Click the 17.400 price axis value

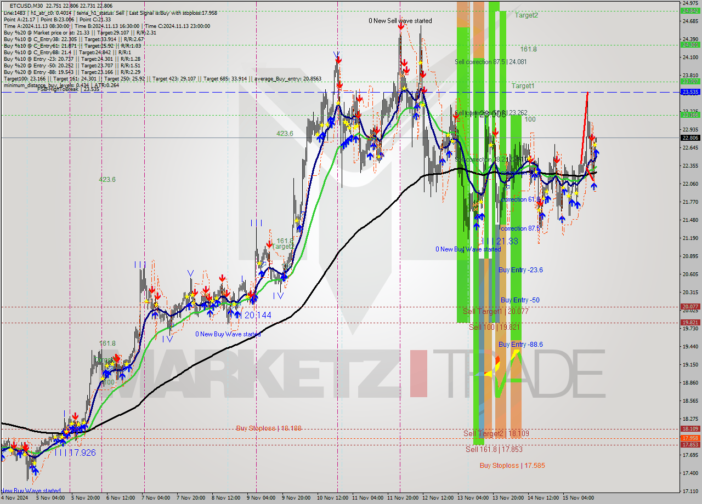pyautogui.click(x=690, y=473)
